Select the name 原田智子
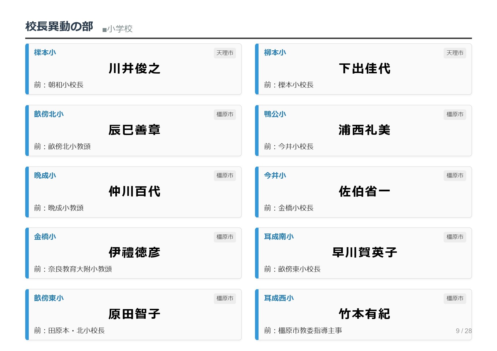The height and width of the screenshot is (351, 497). coord(134,314)
